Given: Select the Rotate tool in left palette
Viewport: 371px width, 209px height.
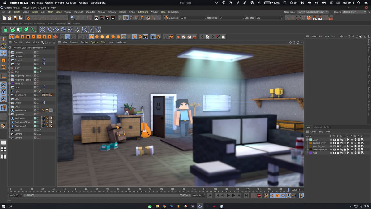Looking at the screenshot, I should [x=4, y=67].
